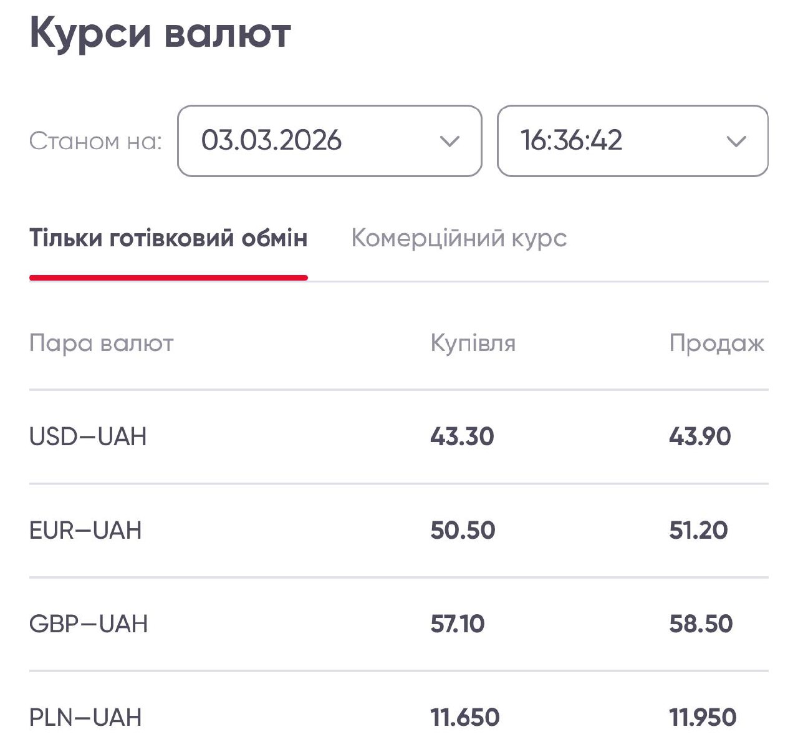
Task: Click the chevron arrow in the date selector
Action: [449, 142]
